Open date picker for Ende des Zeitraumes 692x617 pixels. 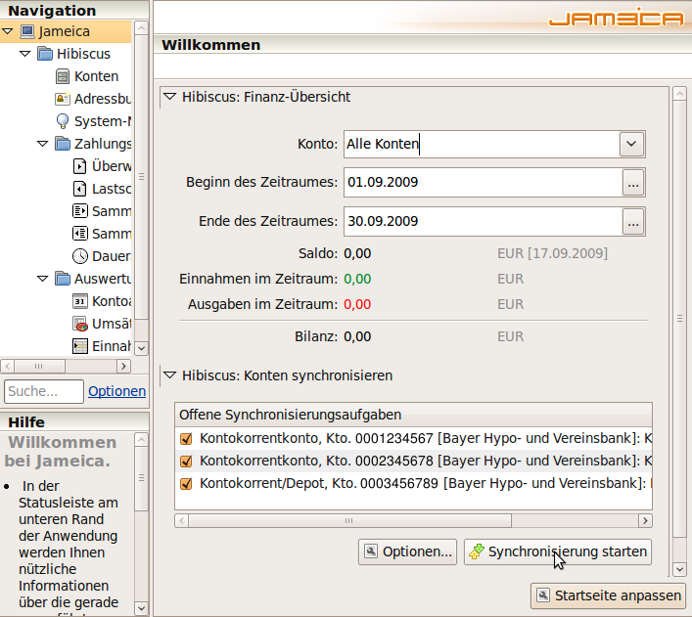point(633,221)
